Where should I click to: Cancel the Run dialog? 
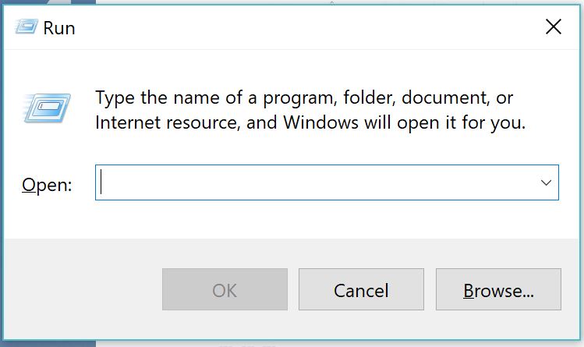(x=361, y=289)
